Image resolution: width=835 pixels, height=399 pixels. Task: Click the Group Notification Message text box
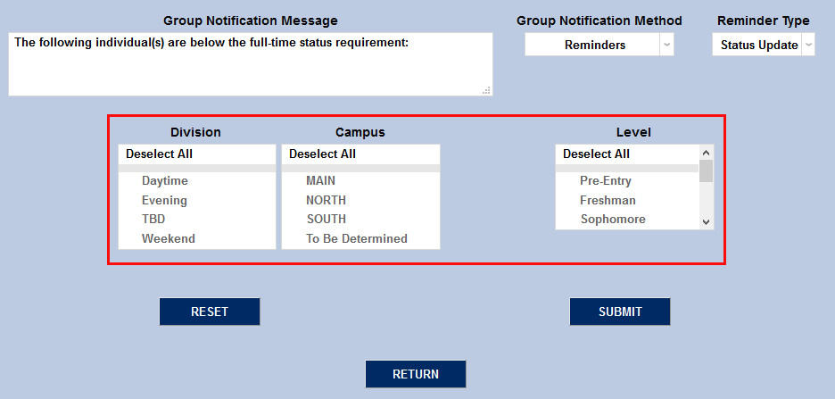250,64
